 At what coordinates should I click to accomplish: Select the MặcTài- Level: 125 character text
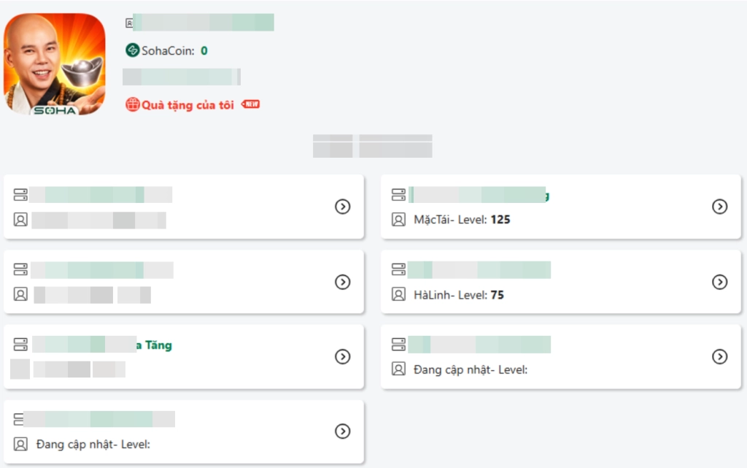[x=462, y=219]
